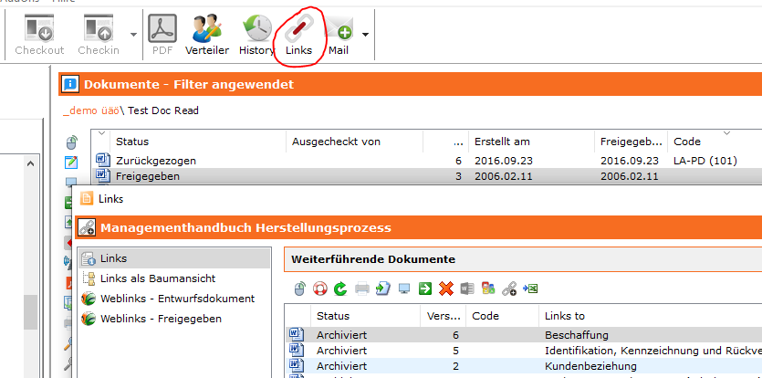Select 'Links' in the Links window tree

pos(174,258)
